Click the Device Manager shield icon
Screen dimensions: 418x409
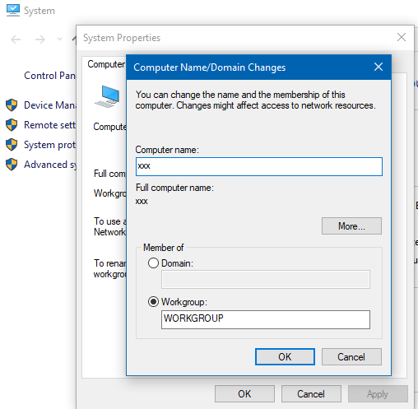click(x=12, y=105)
